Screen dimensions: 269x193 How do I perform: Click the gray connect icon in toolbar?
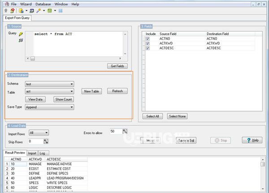click(x=6, y=11)
